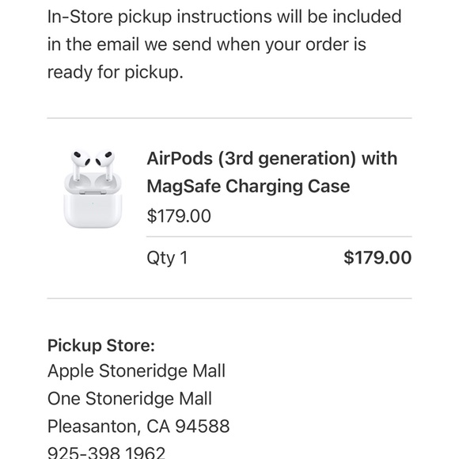Open the Apple Stoneridge Mall store name
Screen dimensions: 459x459
pyautogui.click(x=136, y=371)
